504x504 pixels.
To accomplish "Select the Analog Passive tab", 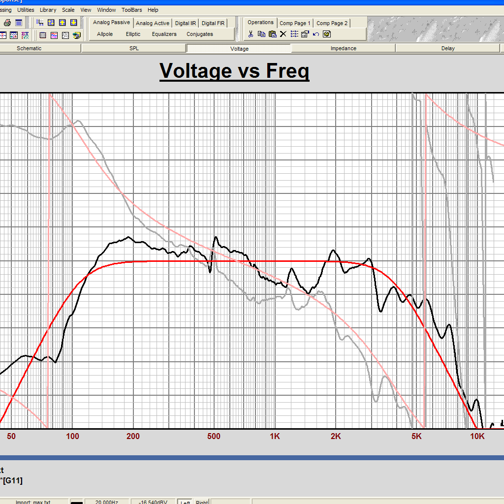I will pos(111,22).
